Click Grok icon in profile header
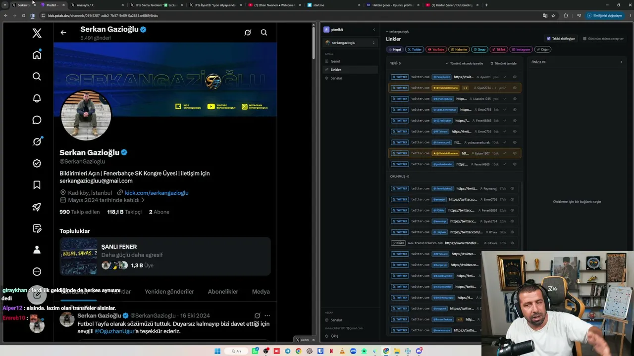 (x=248, y=33)
